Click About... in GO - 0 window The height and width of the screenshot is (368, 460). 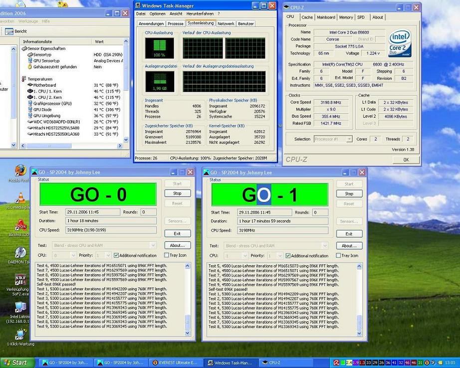178,245
